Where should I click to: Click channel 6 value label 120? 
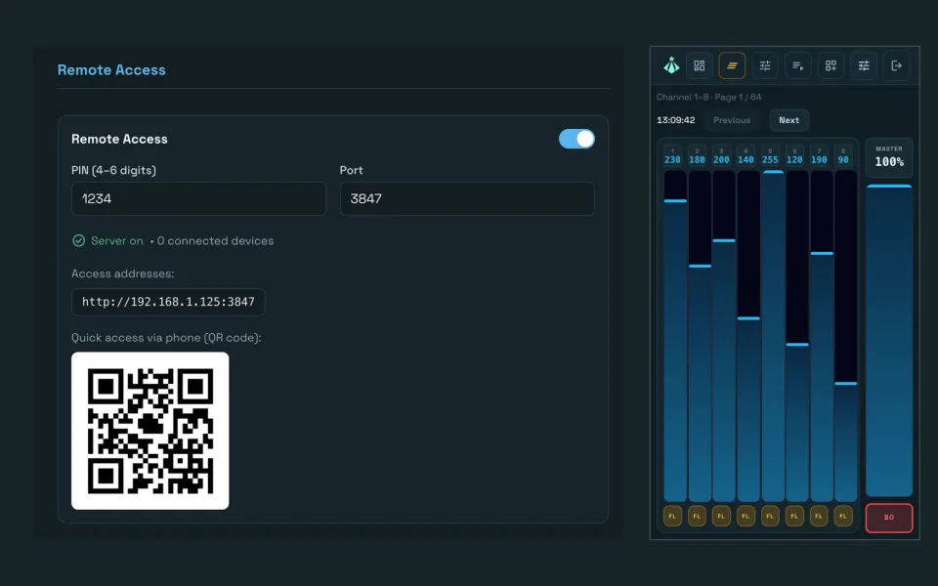click(794, 159)
